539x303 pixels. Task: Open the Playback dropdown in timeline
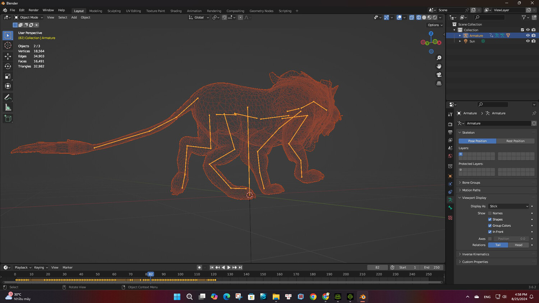pos(23,267)
